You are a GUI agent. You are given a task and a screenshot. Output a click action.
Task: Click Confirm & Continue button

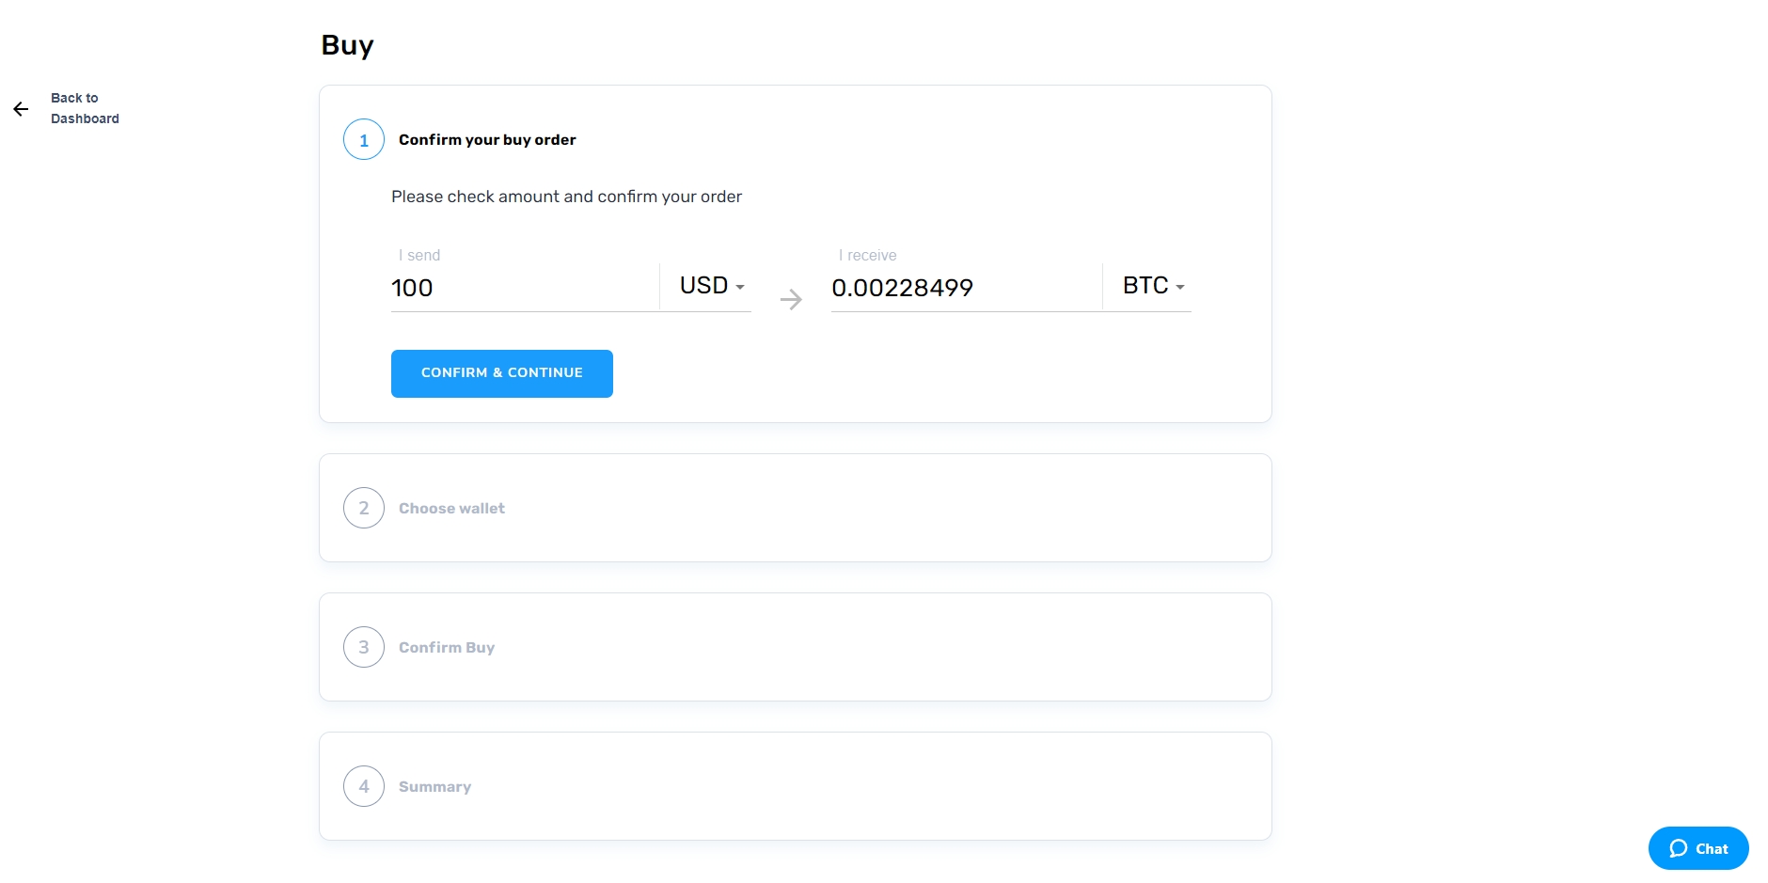(x=502, y=373)
